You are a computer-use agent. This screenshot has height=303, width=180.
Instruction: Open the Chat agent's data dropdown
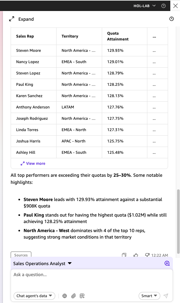tap(34, 296)
